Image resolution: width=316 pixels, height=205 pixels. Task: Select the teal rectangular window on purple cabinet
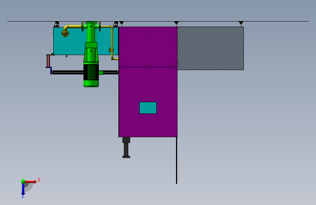pos(148,108)
